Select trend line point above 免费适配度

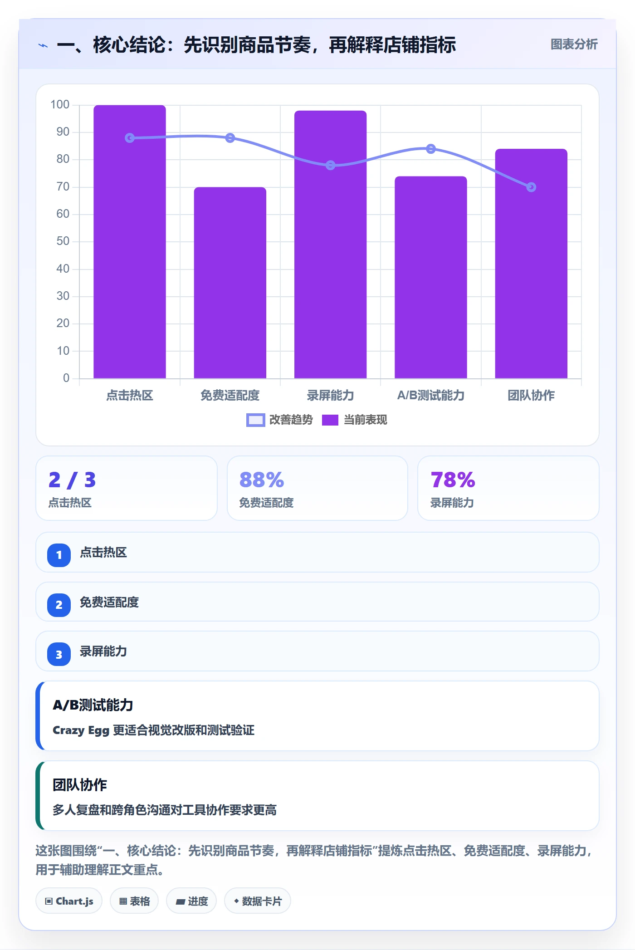230,138
